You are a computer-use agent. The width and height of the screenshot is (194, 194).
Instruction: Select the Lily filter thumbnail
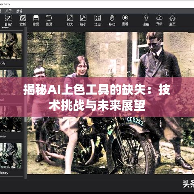pos(11,46)
